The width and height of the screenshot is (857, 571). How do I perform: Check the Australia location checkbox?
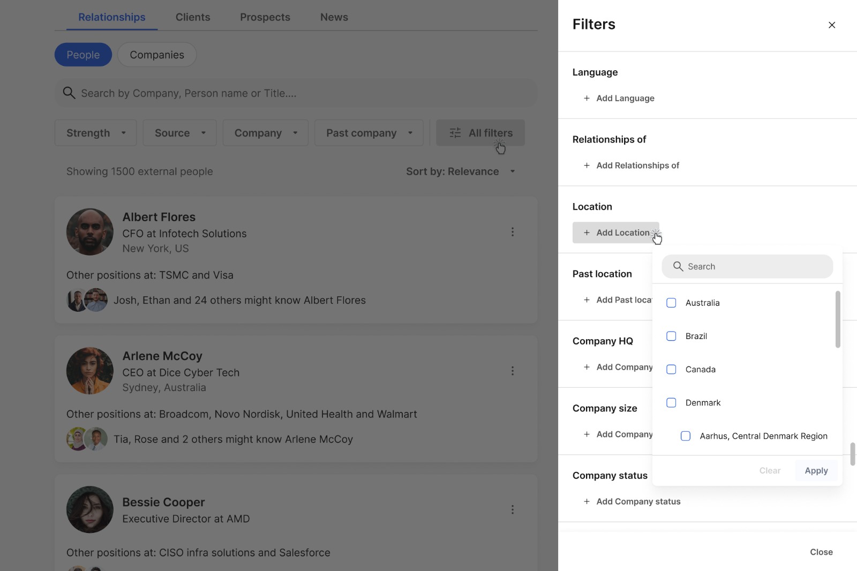click(x=671, y=303)
